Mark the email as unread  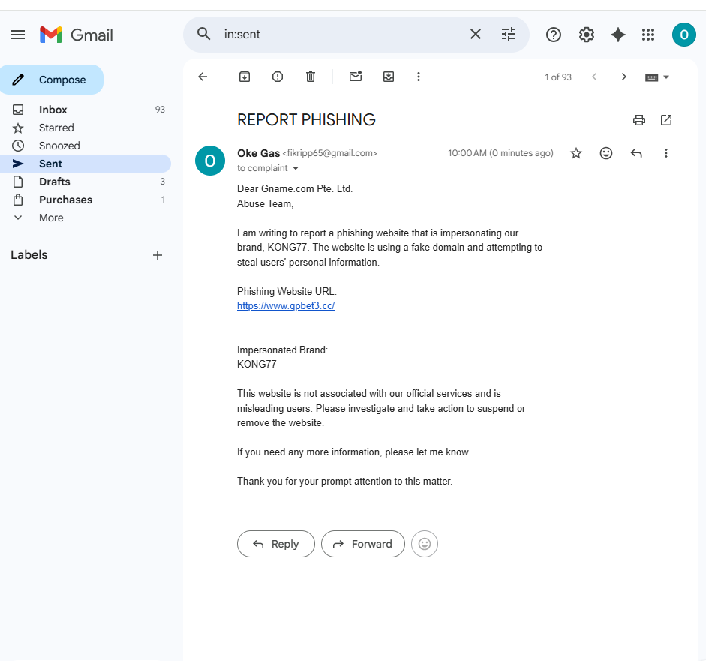click(x=356, y=76)
